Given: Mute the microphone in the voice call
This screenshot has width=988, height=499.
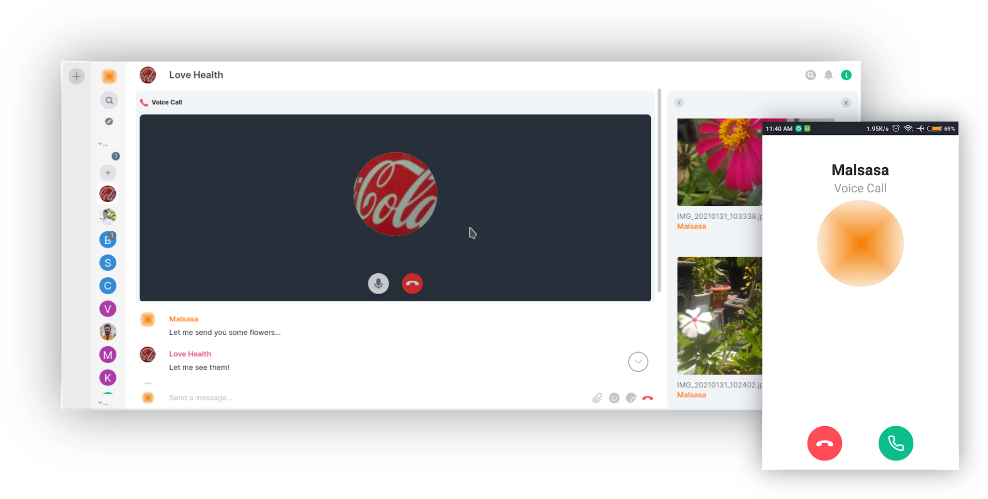Looking at the screenshot, I should tap(378, 284).
